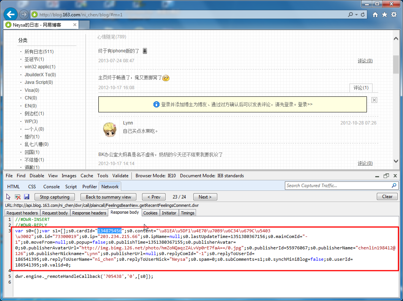Click the search magnifier in address bar
Image resolution: width=403 pixels, height=301 pixels.
(x=350, y=15)
